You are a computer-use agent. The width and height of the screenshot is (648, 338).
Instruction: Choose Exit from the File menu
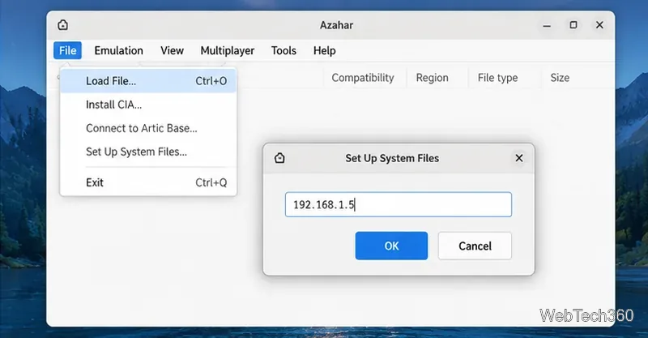tap(148, 182)
